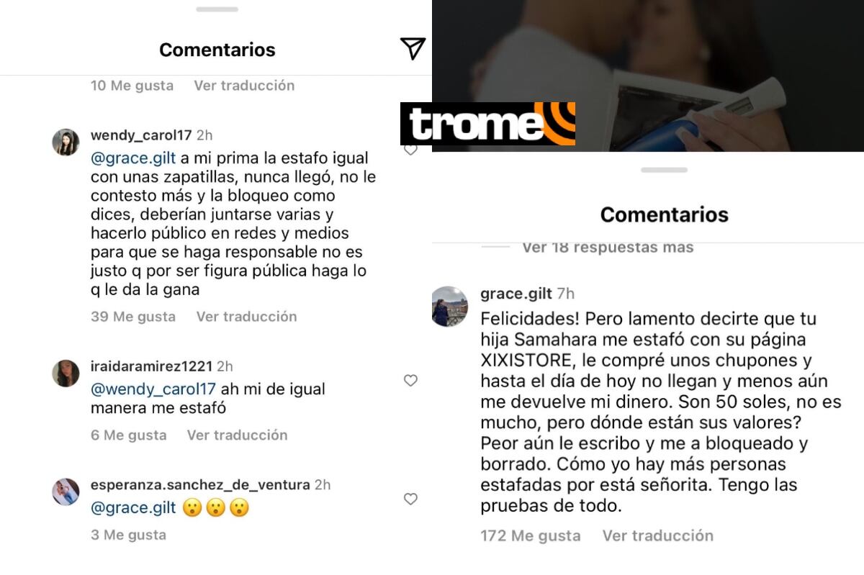Screen dimensions: 864x575
Task: Click the Trome logo
Action: [x=487, y=124]
